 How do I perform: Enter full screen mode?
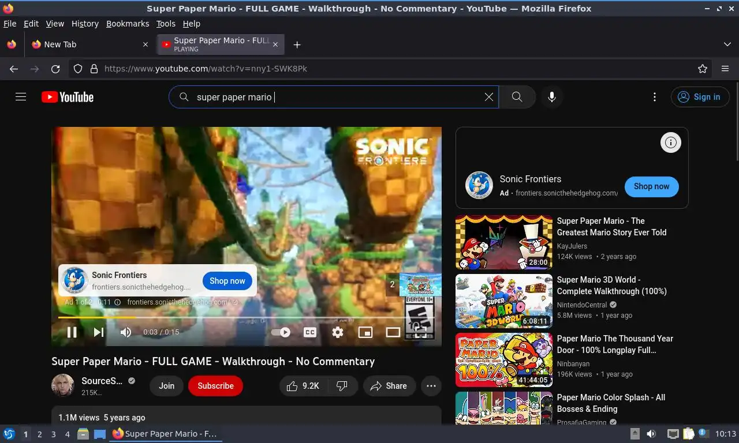[421, 332]
